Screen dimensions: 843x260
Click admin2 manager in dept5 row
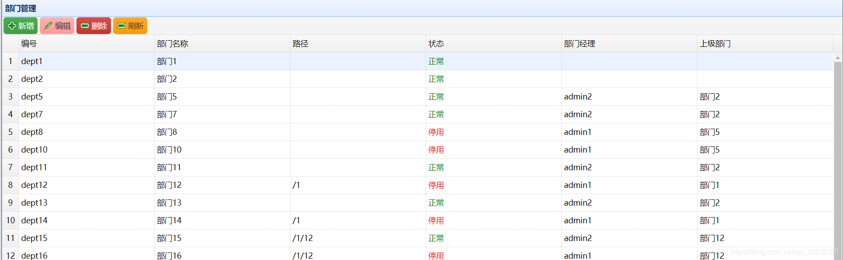578,97
